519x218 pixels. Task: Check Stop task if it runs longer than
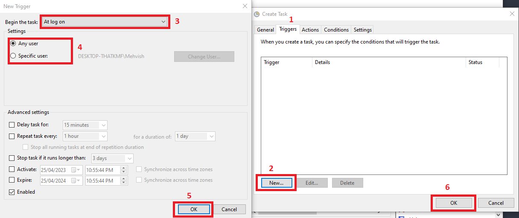[12, 158]
